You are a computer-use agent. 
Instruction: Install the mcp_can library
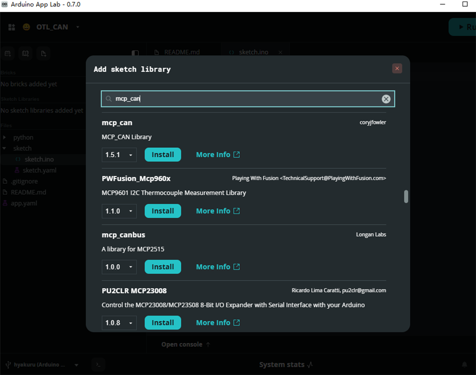click(163, 155)
